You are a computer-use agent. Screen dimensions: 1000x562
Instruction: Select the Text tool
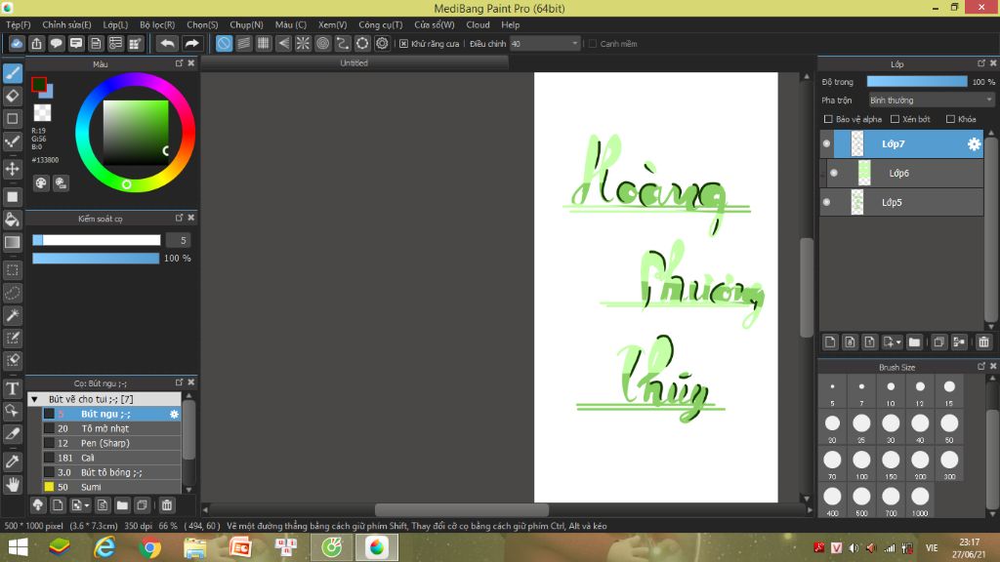click(13, 388)
